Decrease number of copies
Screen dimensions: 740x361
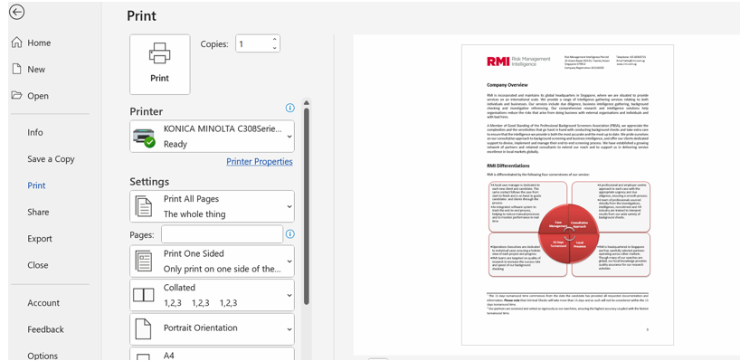tap(275, 48)
